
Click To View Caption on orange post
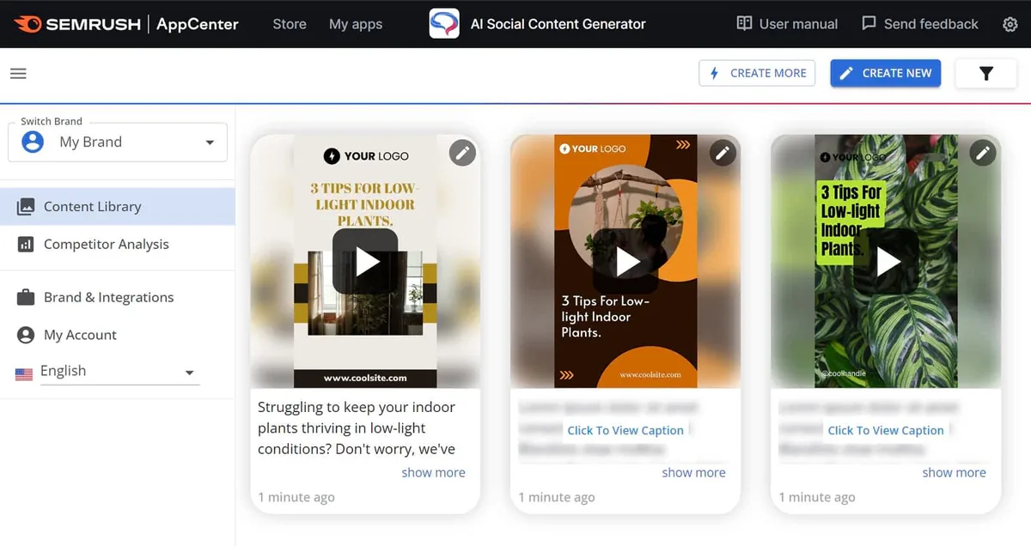tap(625, 430)
